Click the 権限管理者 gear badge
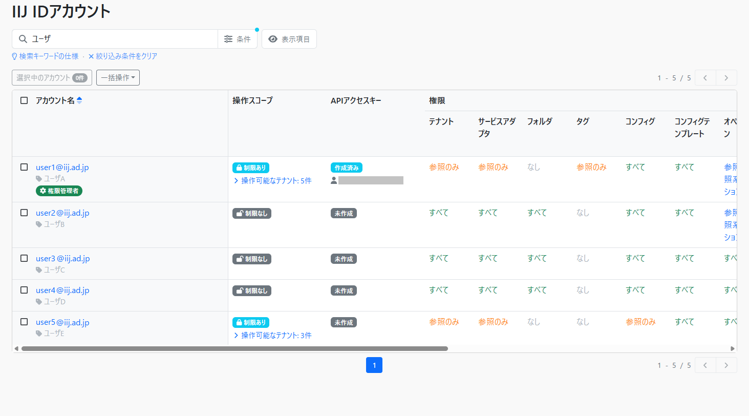 tap(59, 191)
